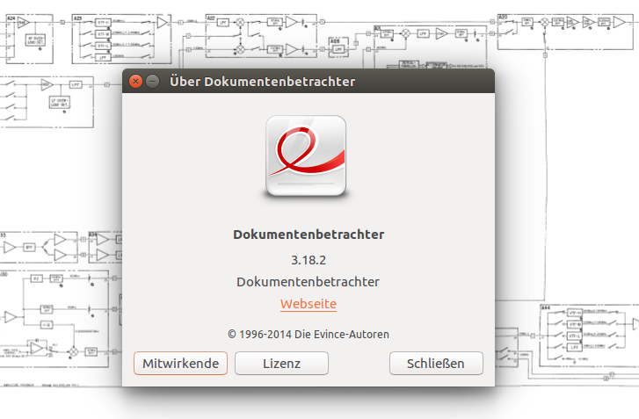This screenshot has width=639, height=419.
Task: Click the Schließen button
Action: pyautogui.click(x=436, y=363)
